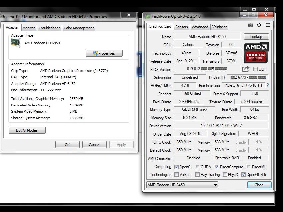Image resolution: width=283 pixels, height=212 pixels.
Task: Click the Bandwidth value 8.5 GB/s
Action: (251, 118)
